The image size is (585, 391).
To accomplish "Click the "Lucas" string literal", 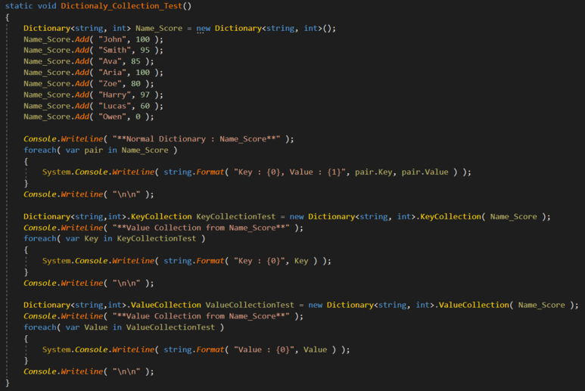I will (x=114, y=106).
